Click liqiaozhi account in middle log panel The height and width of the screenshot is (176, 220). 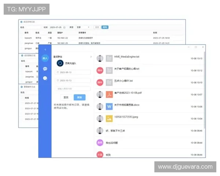click(x=29, y=71)
